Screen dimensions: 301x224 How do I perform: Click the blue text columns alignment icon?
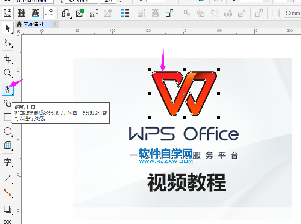click(x=125, y=13)
